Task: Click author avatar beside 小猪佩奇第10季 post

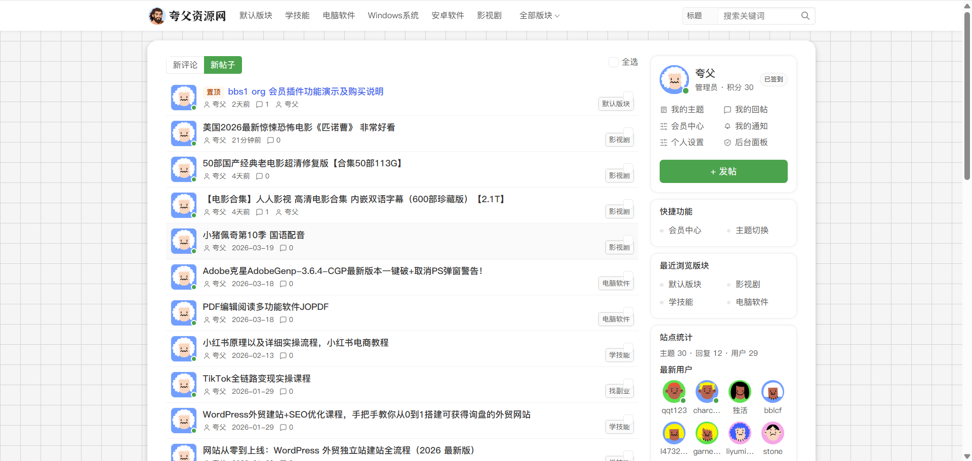Action: tap(184, 241)
